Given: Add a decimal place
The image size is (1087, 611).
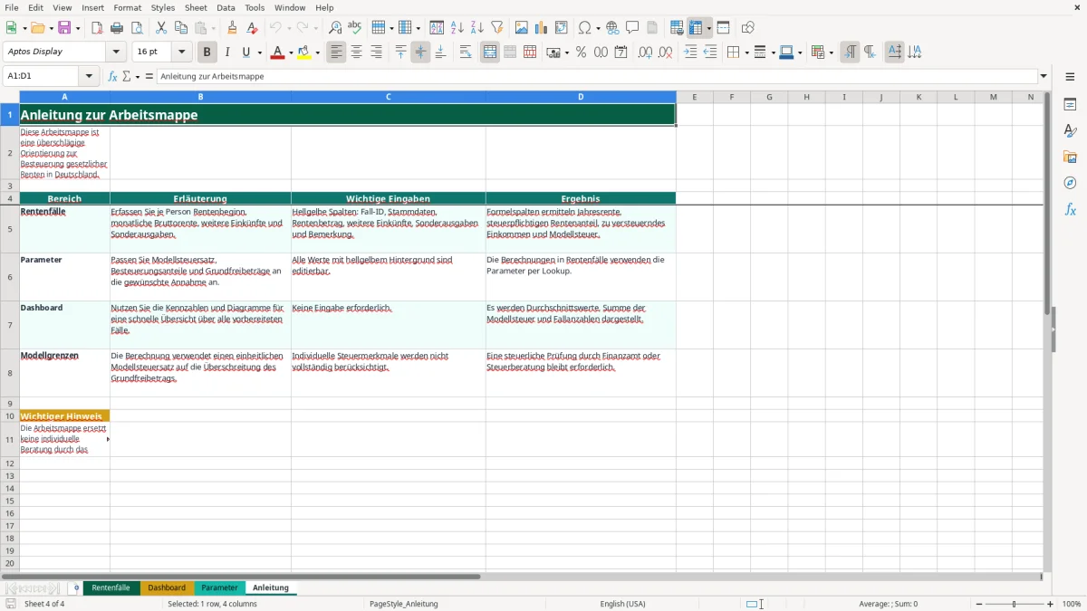Looking at the screenshot, I should coord(645,53).
